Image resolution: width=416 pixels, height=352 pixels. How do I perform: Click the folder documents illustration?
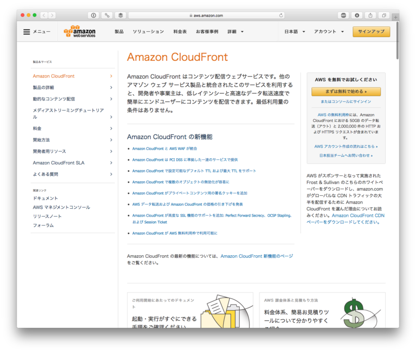point(226,311)
